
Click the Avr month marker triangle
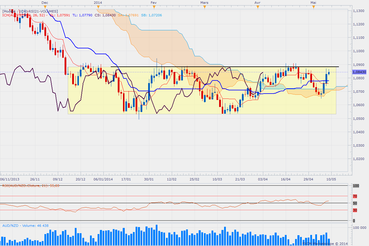tap(257, 7)
